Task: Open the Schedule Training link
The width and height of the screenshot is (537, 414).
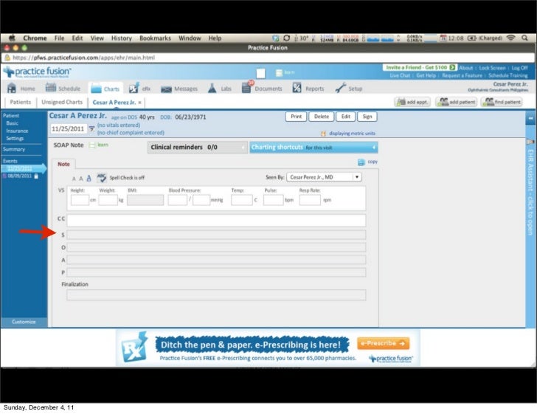Action: pos(508,75)
